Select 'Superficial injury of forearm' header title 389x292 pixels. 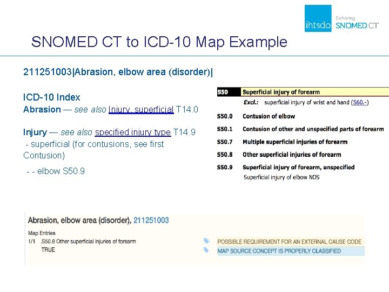281,92
